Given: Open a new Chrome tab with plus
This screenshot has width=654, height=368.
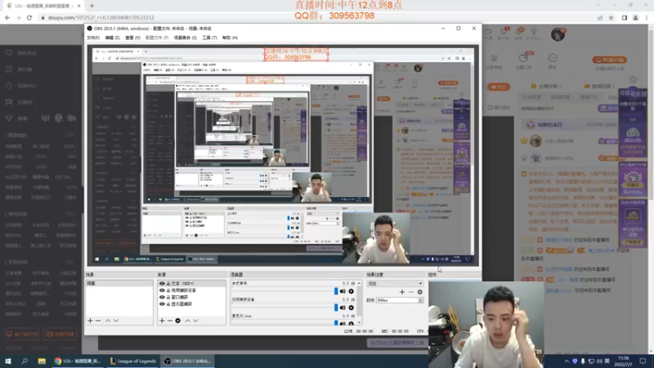Looking at the screenshot, I should pyautogui.click(x=92, y=6).
